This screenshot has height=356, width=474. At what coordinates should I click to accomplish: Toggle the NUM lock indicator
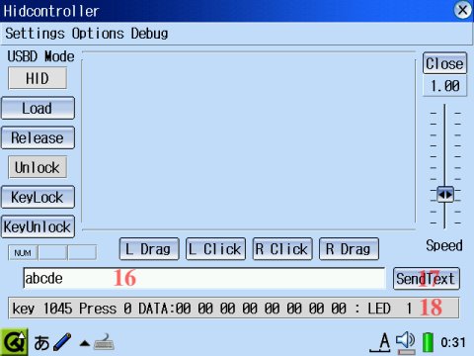pos(23,253)
